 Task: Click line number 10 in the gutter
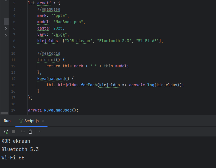[13, 53]
